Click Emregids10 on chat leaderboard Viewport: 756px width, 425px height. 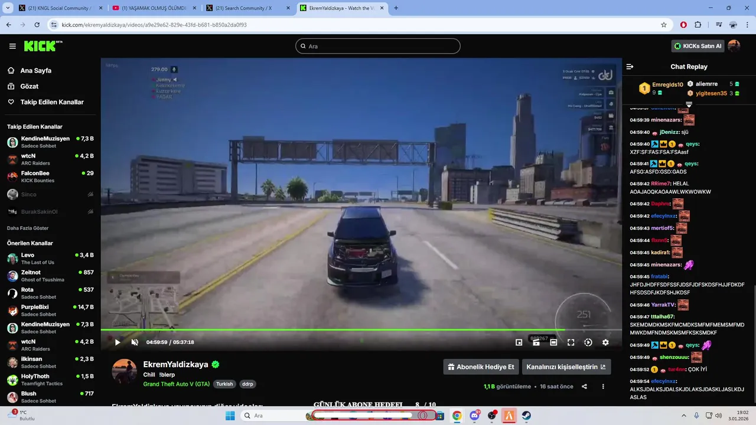tap(667, 84)
